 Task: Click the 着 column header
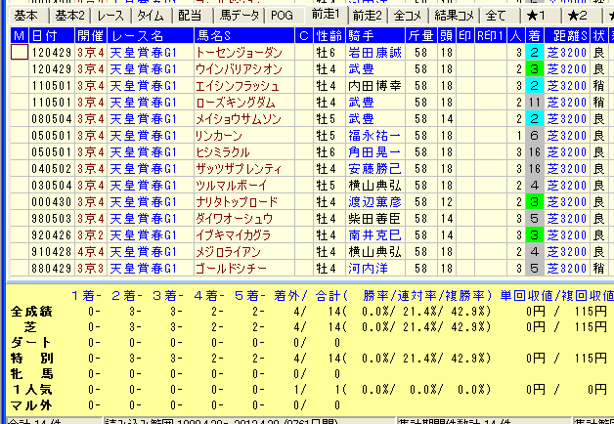534,35
